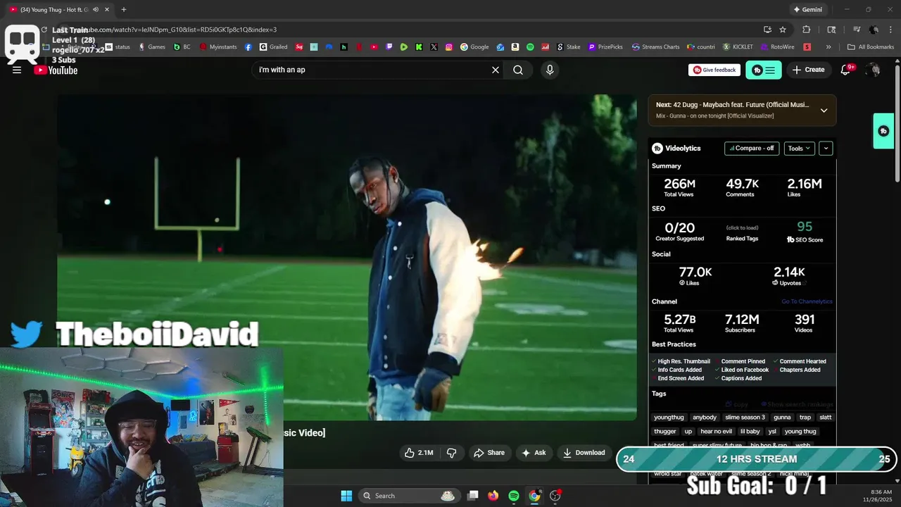Open the Twitch bookmark icon
This screenshot has width=901, height=507.
[x=389, y=47]
